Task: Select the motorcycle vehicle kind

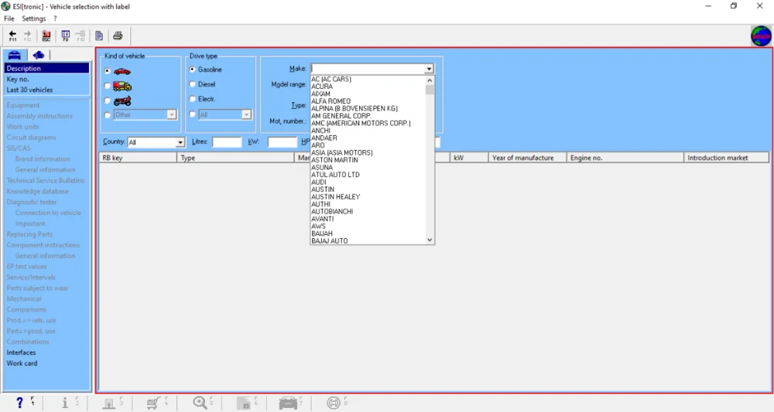Action: (x=107, y=100)
